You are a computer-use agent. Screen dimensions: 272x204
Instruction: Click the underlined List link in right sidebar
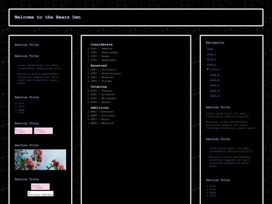coord(213,192)
